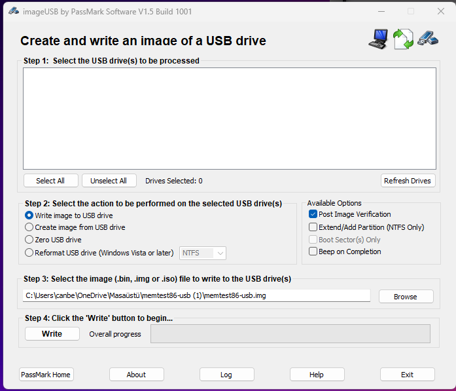Click the 'Overall progress' label
Screen dimensions: 456x391
115,334
